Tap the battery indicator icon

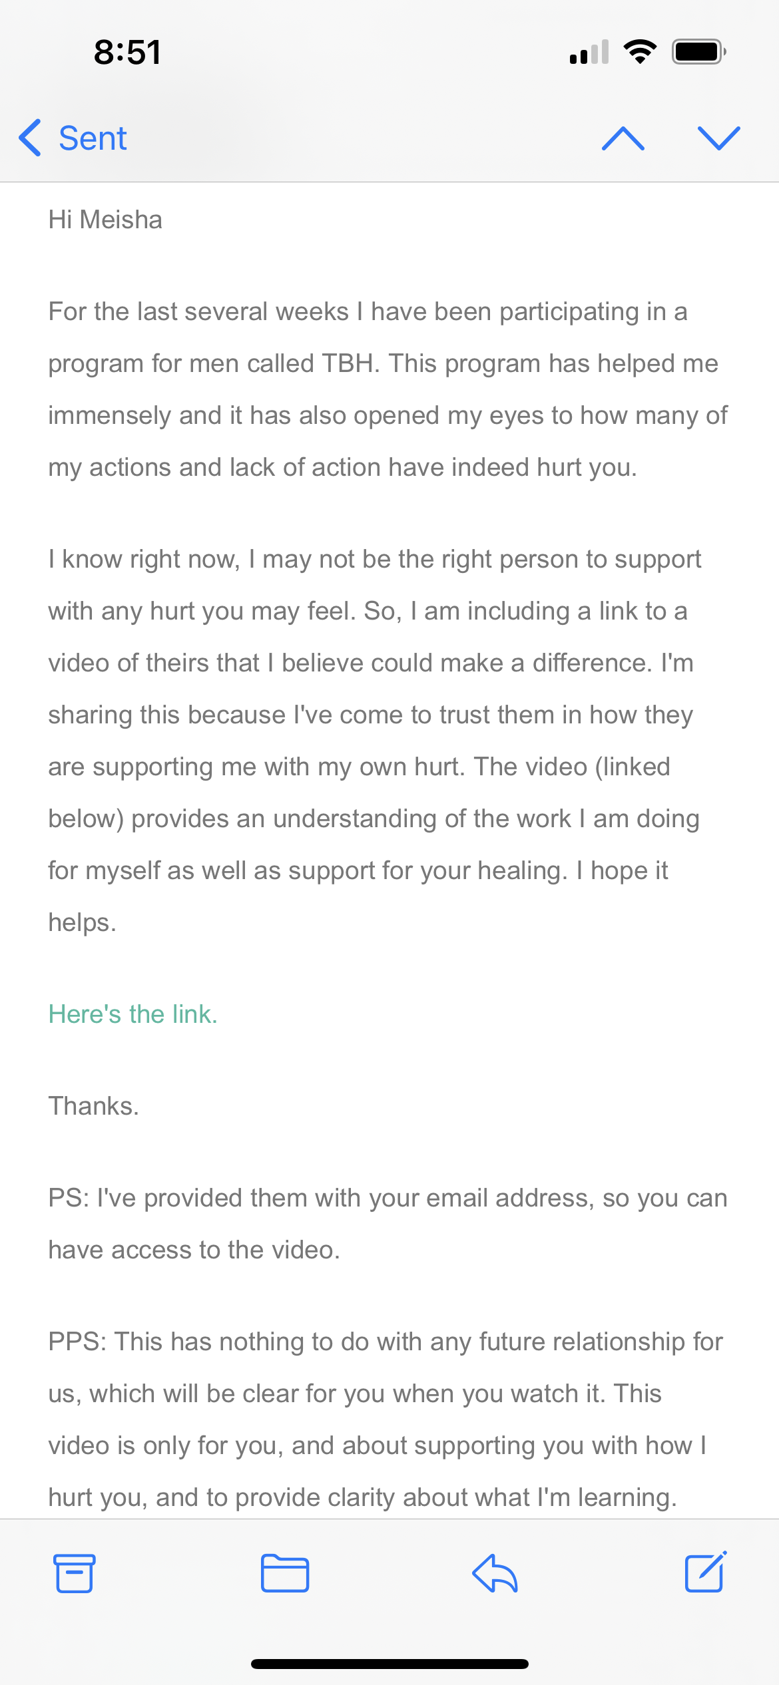coord(698,51)
